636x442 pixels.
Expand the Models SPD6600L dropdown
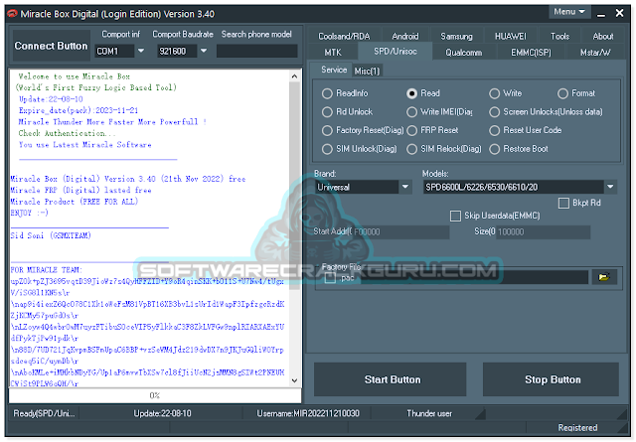point(610,187)
